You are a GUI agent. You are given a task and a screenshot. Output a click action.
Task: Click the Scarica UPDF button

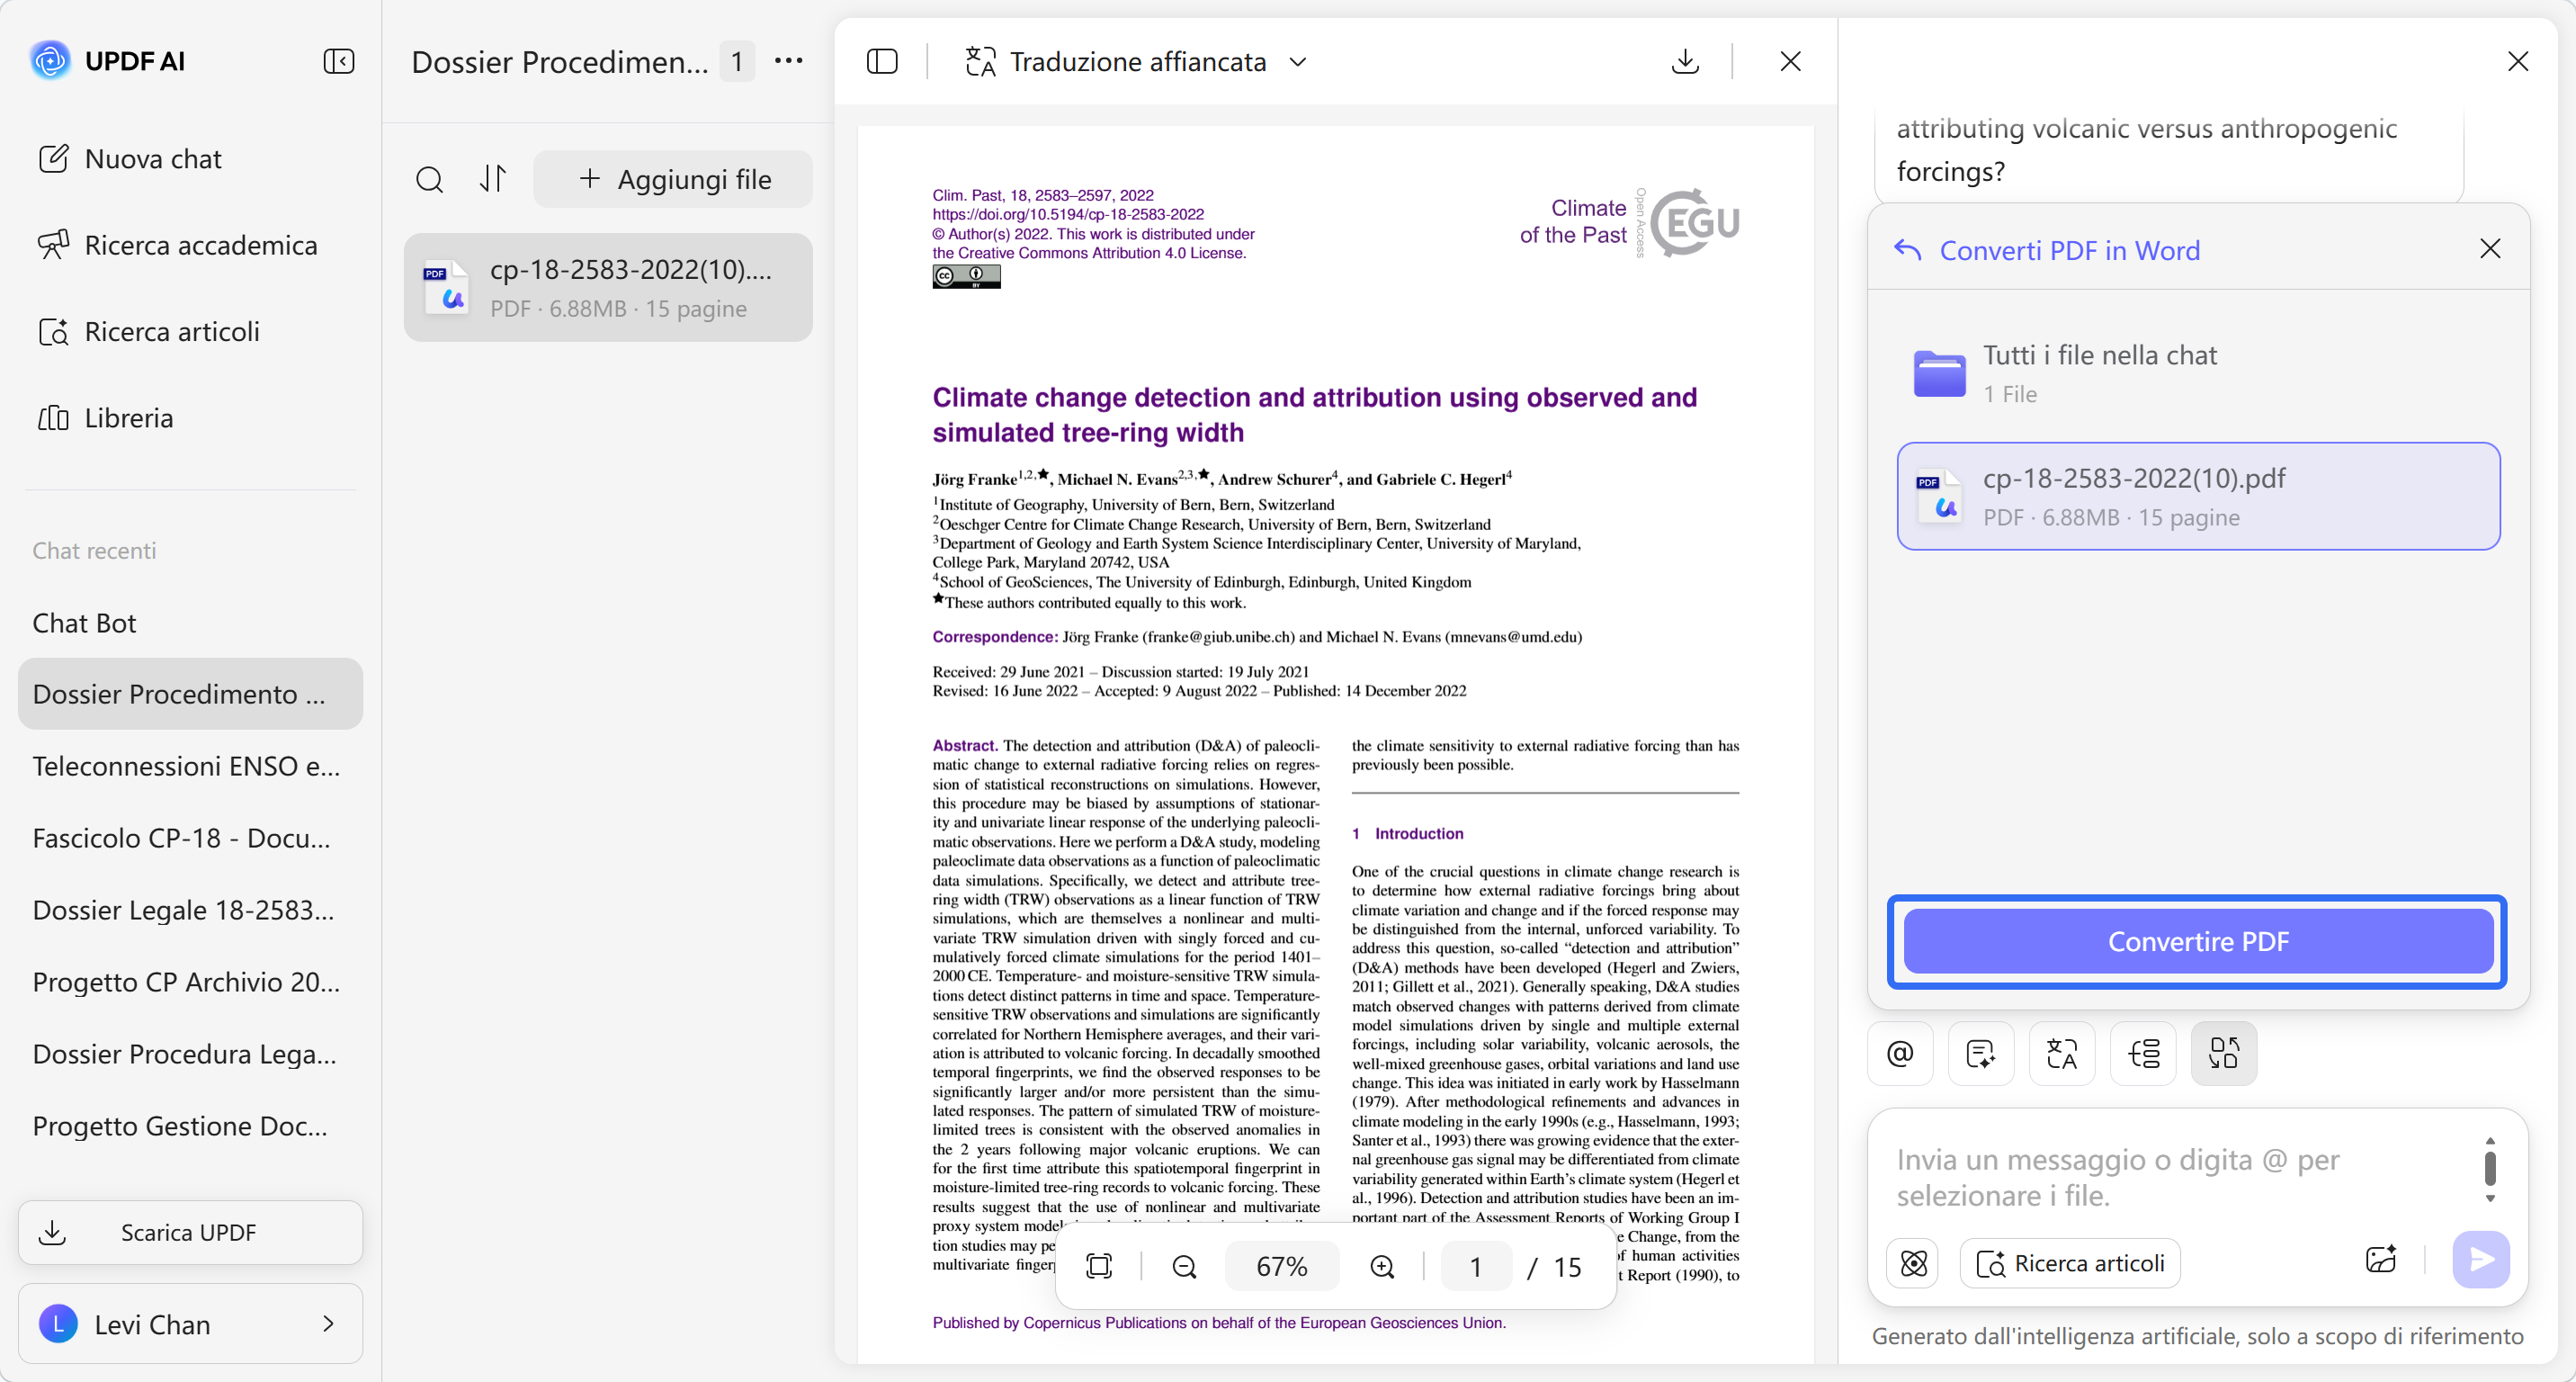190,1232
